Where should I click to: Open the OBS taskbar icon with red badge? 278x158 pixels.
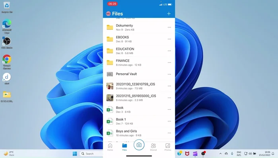[x=203, y=153]
